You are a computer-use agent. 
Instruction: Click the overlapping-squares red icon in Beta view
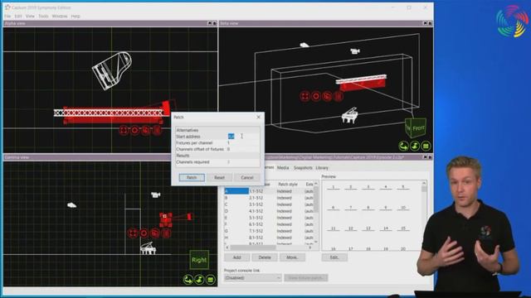(327, 96)
